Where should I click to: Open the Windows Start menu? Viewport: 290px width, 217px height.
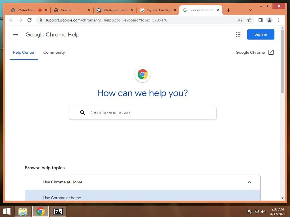click(x=7, y=211)
